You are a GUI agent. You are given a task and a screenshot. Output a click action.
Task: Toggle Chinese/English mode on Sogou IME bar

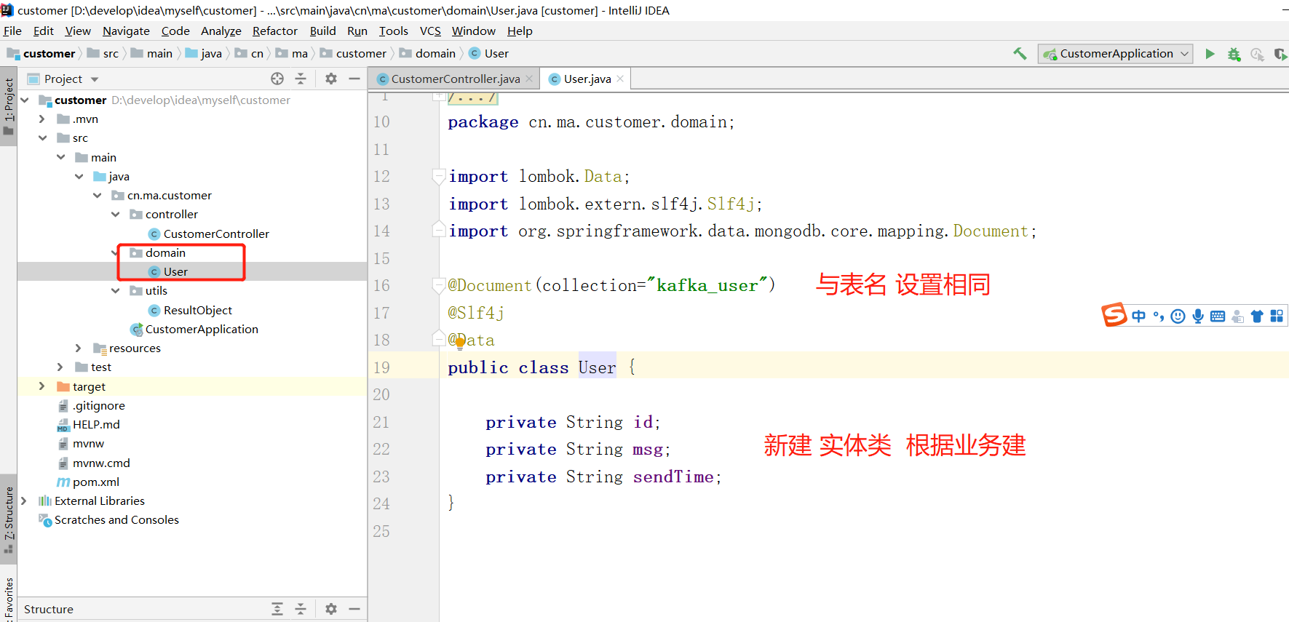tap(1139, 316)
